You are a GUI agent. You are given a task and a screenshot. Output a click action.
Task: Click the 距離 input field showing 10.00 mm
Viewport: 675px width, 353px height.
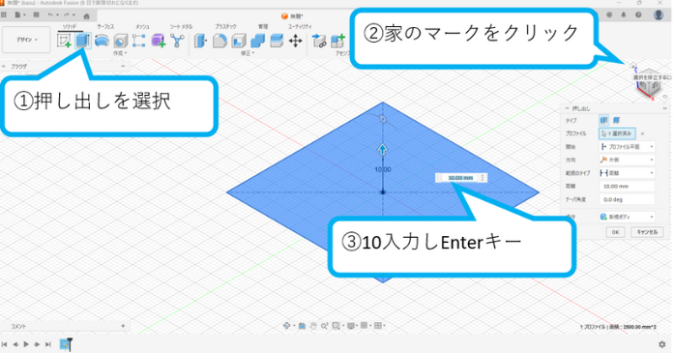pyautogui.click(x=627, y=187)
